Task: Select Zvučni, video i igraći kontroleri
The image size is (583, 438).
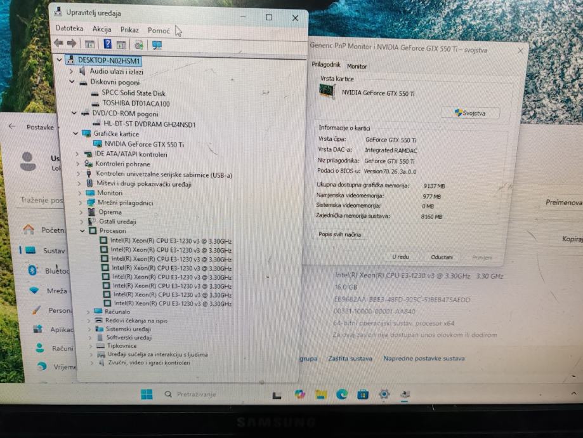Action: click(x=148, y=362)
